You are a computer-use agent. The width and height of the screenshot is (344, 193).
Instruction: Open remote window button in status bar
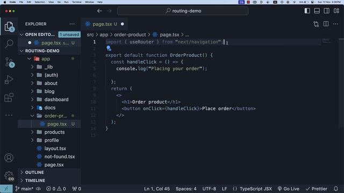(x=6, y=189)
